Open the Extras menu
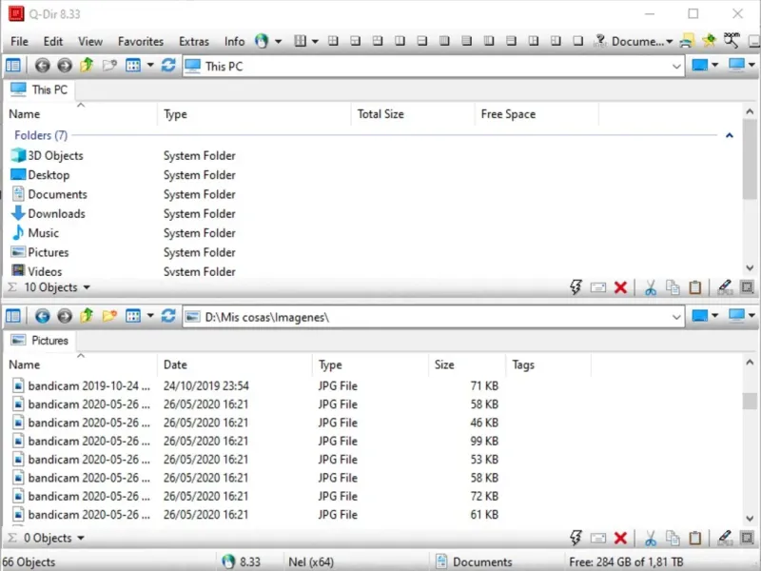761x571 pixels. (194, 41)
